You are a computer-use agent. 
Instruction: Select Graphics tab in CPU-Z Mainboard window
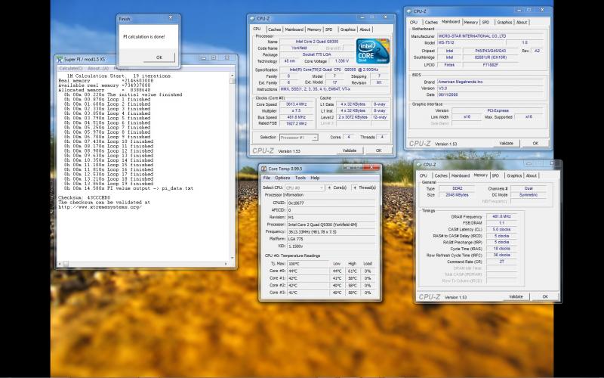coord(504,23)
